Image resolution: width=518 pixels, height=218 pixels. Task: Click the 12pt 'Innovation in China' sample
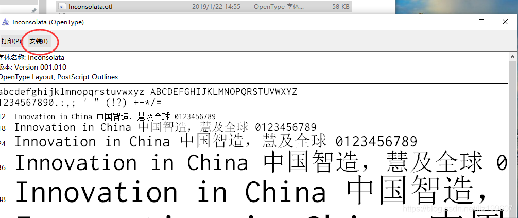[115, 116]
